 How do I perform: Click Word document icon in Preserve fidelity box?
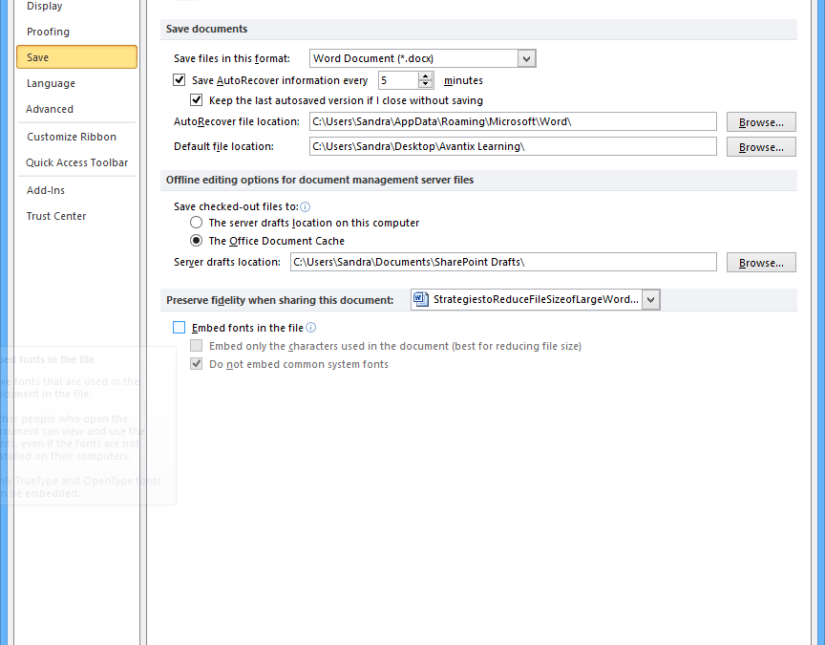[x=421, y=299]
